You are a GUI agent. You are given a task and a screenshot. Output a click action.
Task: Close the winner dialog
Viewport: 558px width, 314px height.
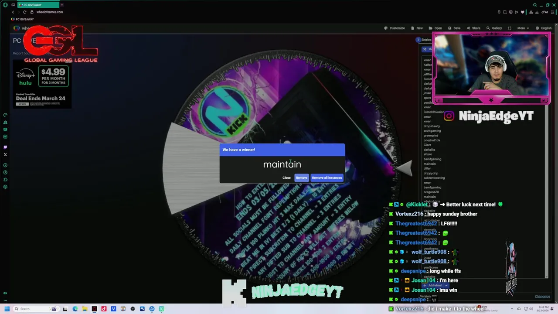point(286,177)
